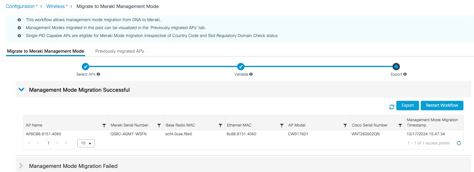Refresh table using icon beside Export button

[392, 107]
